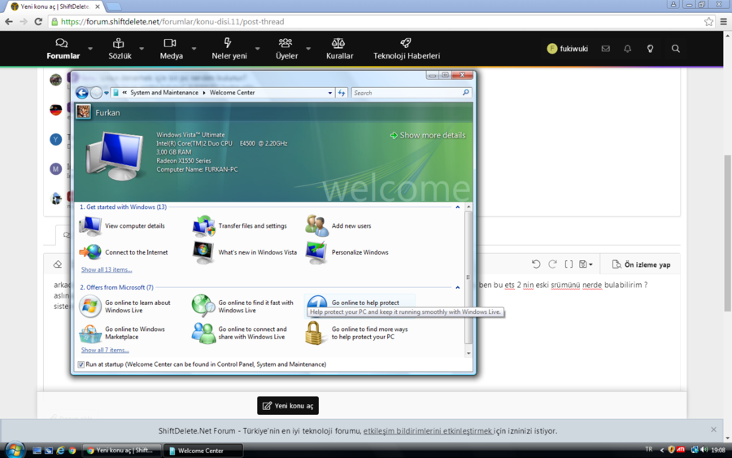732x458 pixels.
Task: Click undo icon in forum editor toolbar
Action: [x=536, y=264]
